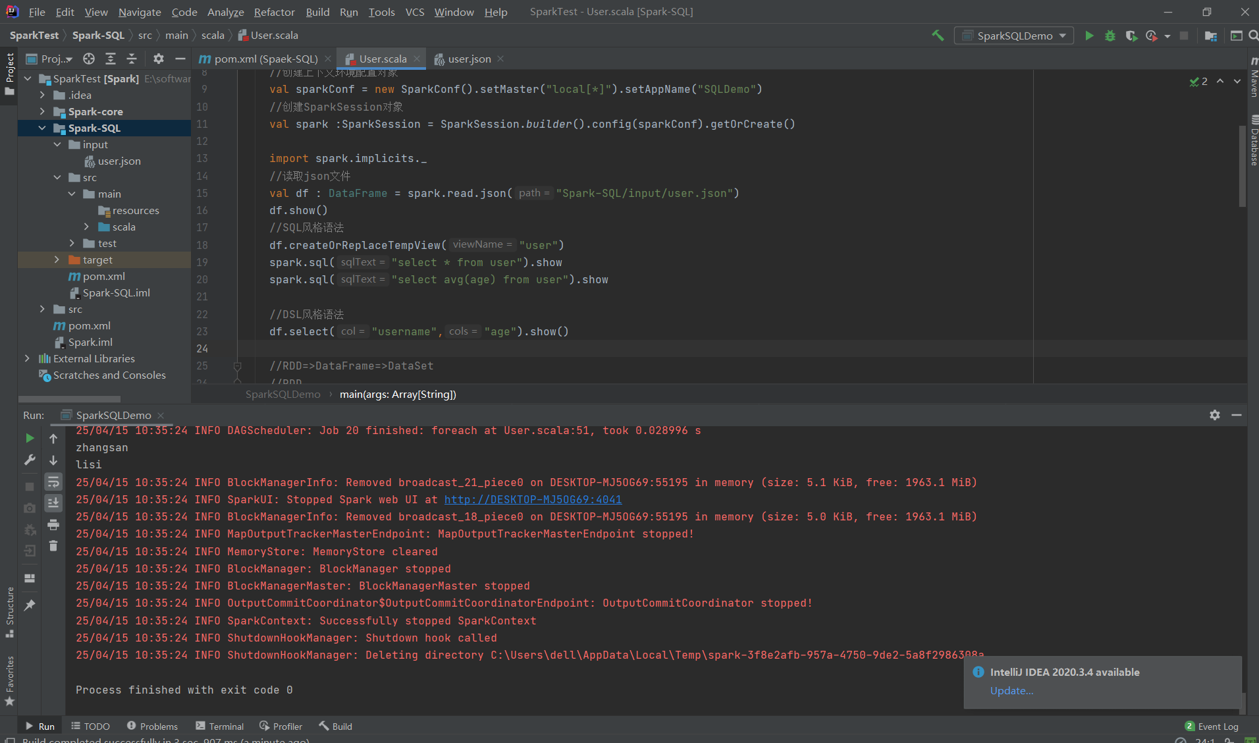Open run configuration wrench in Run panel
The image size is (1259, 743).
tap(30, 460)
